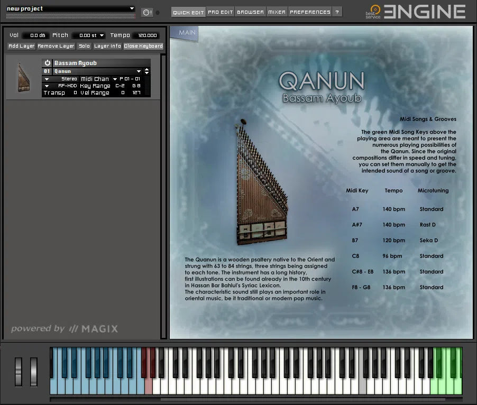Open the help question mark button
Image resolution: width=477 pixels, height=405 pixels.
click(x=337, y=12)
